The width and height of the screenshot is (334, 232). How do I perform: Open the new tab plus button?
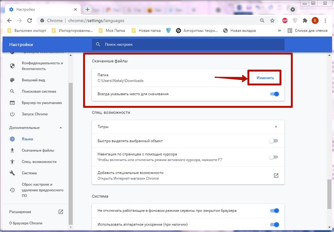(88, 9)
